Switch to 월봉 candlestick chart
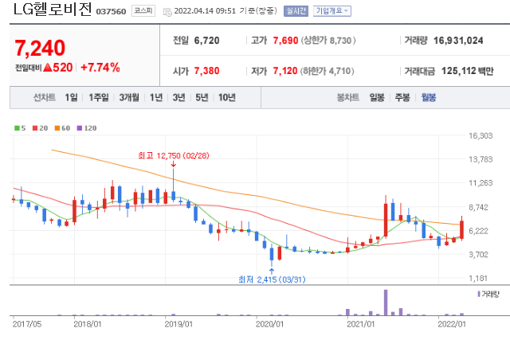Viewport: 510px width, 340px height. point(429,97)
